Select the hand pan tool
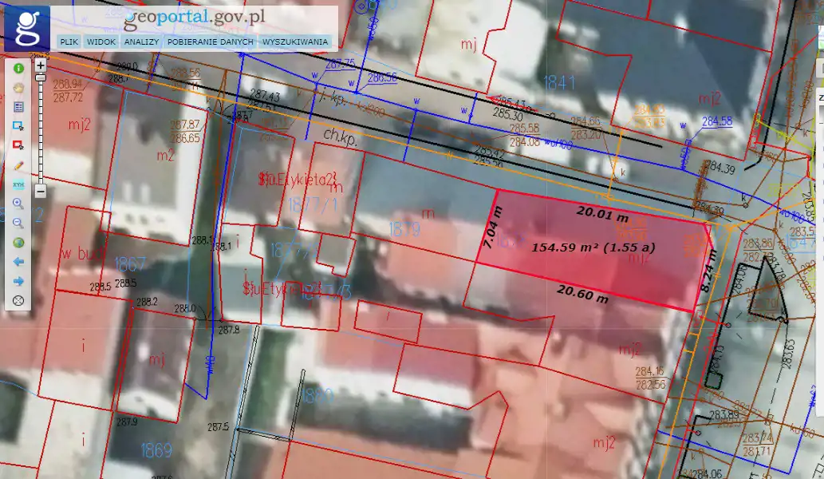 (x=18, y=88)
